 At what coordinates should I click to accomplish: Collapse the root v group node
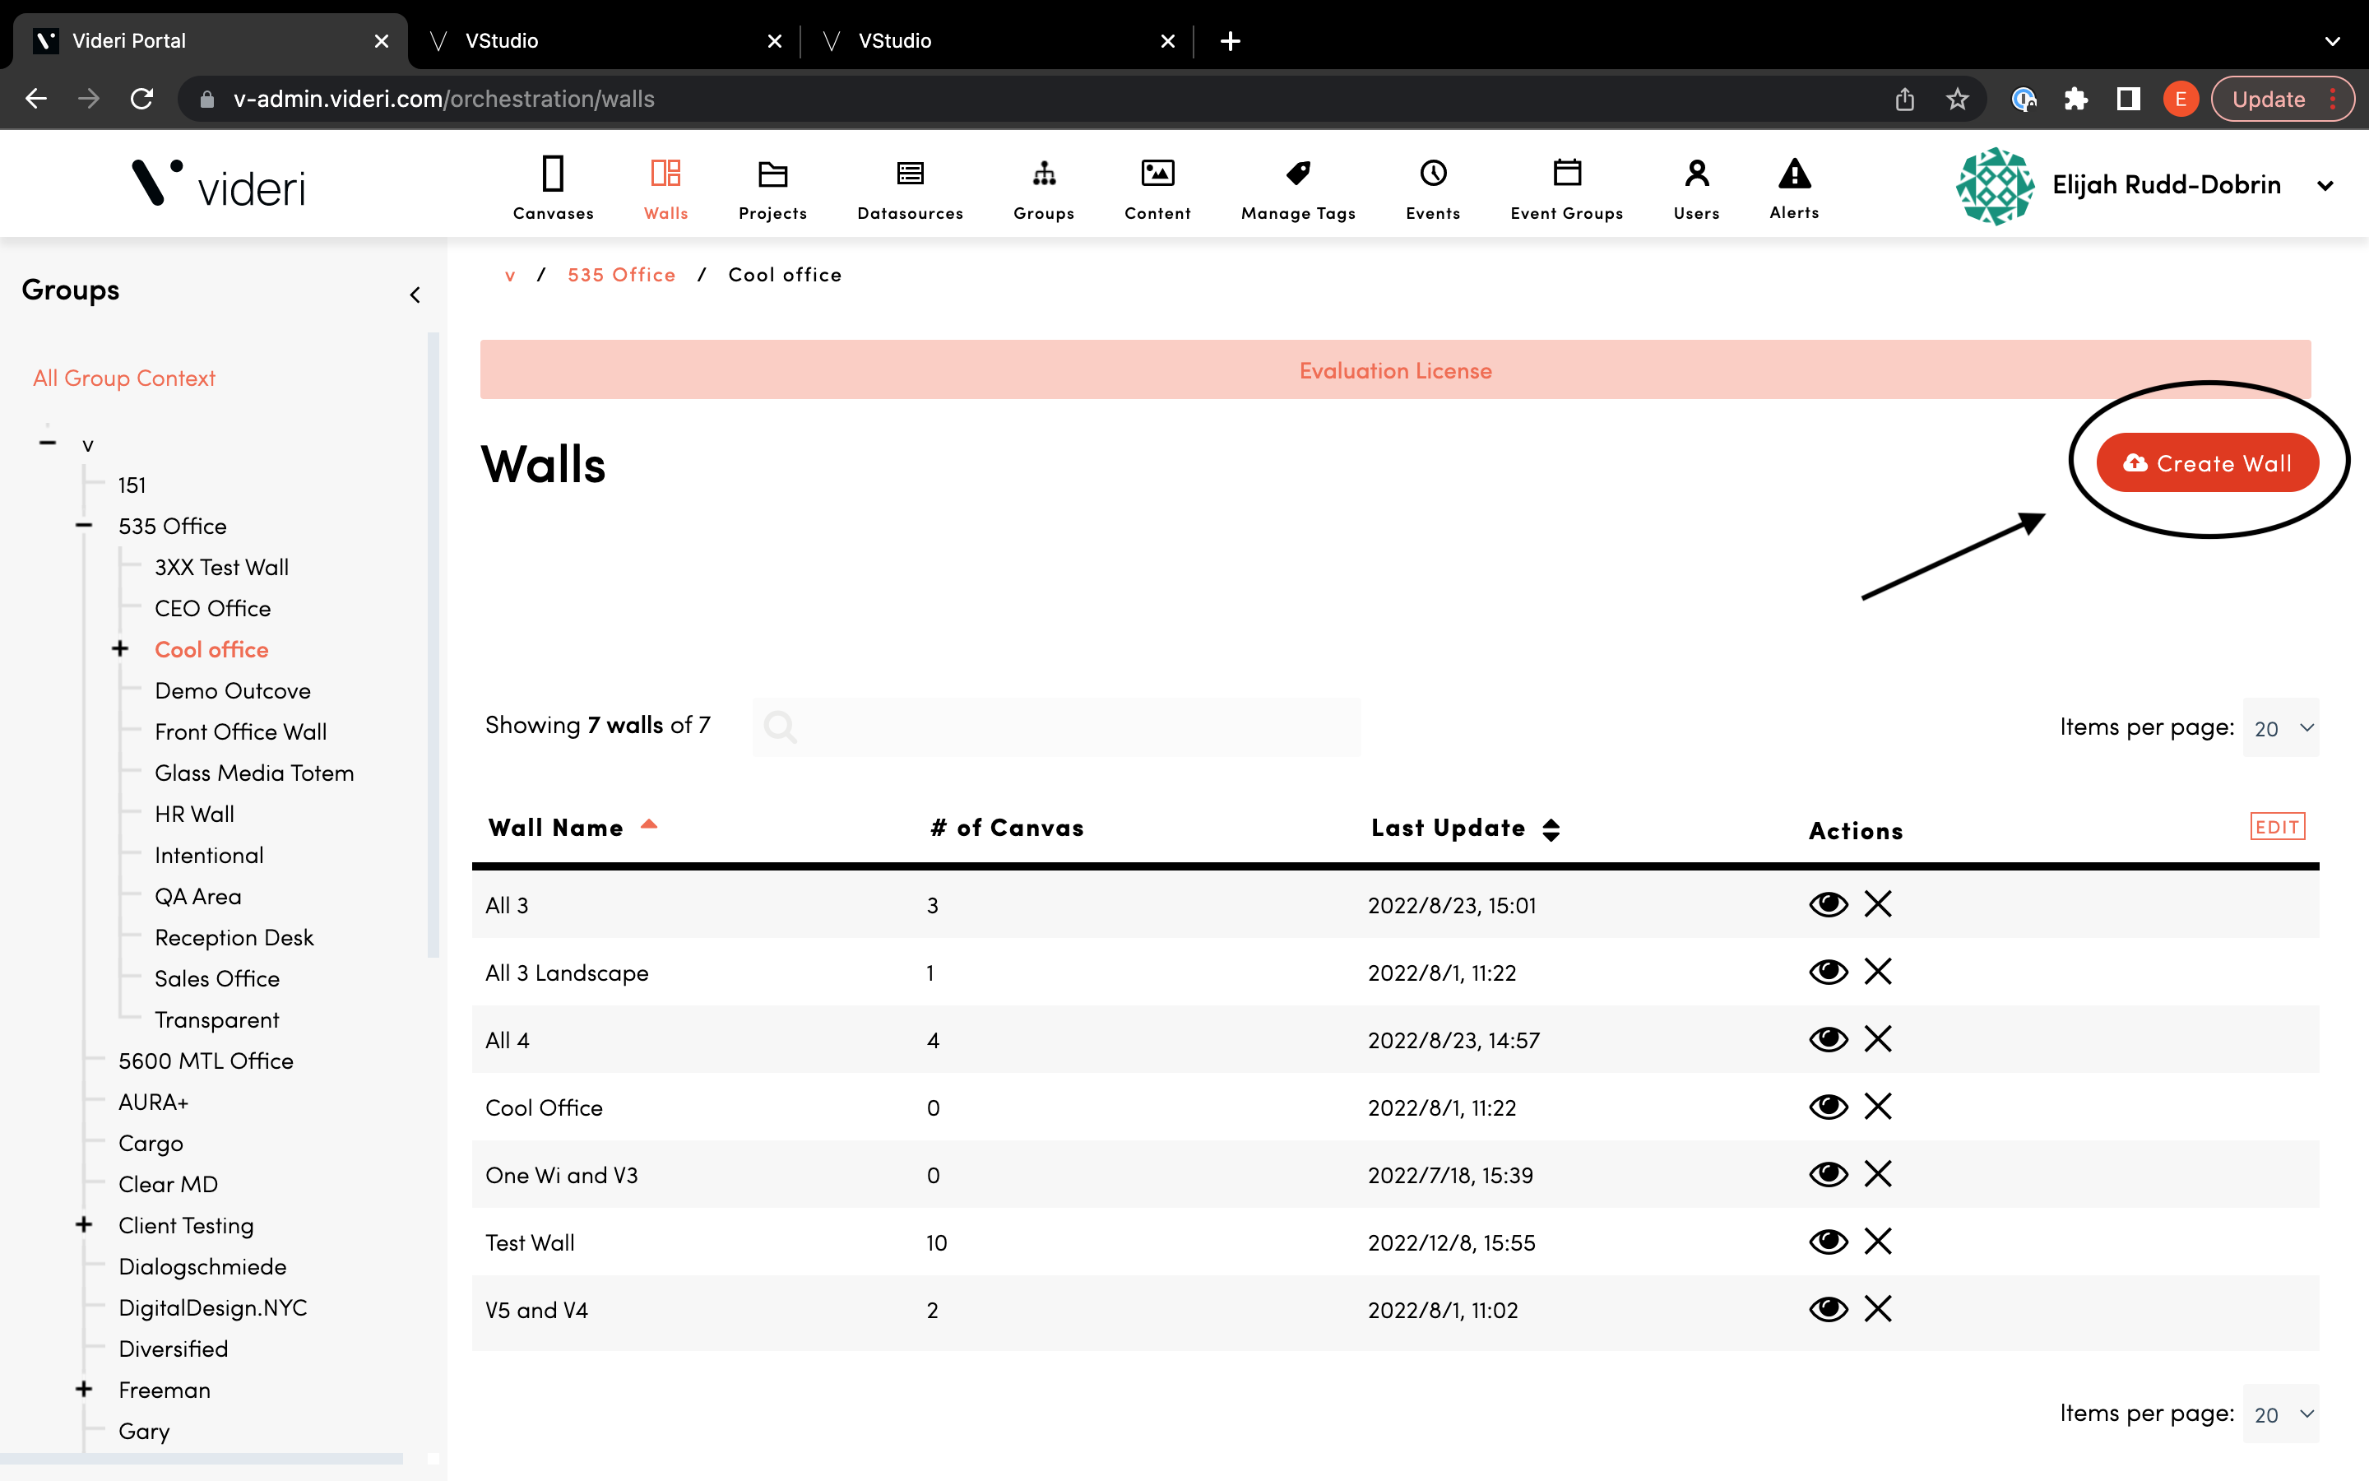coord(47,443)
